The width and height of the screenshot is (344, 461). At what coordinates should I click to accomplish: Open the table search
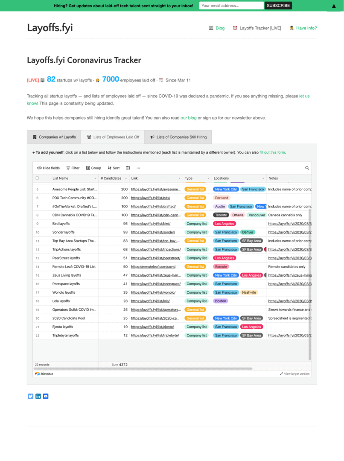click(307, 168)
